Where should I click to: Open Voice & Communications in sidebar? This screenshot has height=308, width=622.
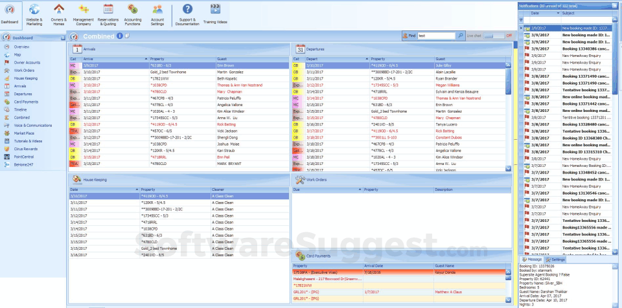33,126
